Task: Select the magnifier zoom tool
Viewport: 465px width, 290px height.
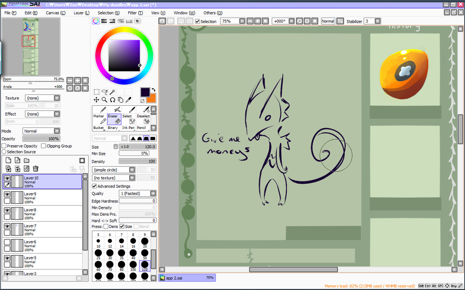Action: click(x=104, y=100)
